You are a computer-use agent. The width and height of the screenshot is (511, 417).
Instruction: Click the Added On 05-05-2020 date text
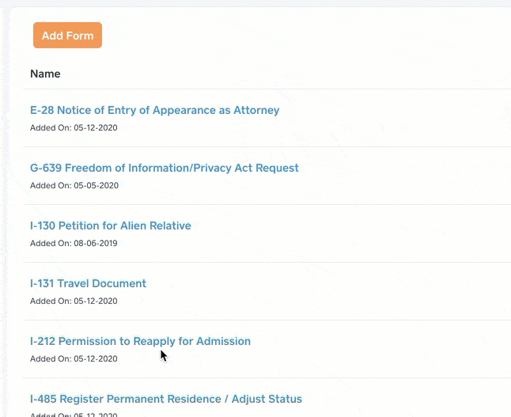coord(74,185)
